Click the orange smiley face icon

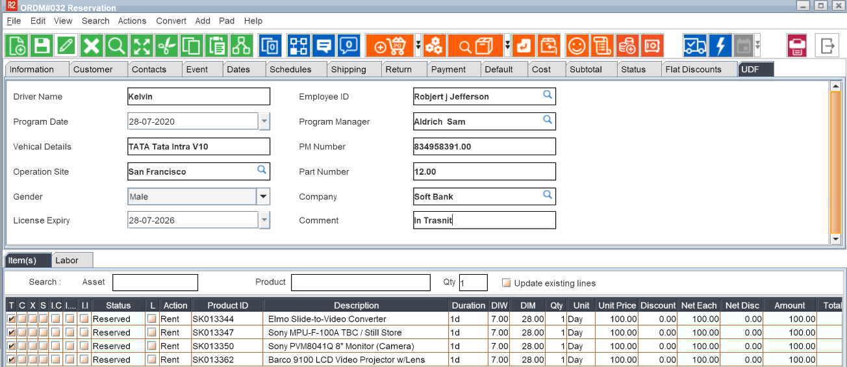pyautogui.click(x=577, y=46)
